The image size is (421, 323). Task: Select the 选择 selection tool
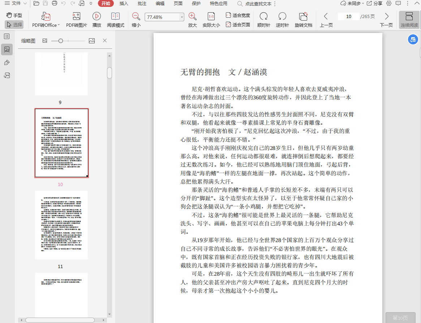14,25
